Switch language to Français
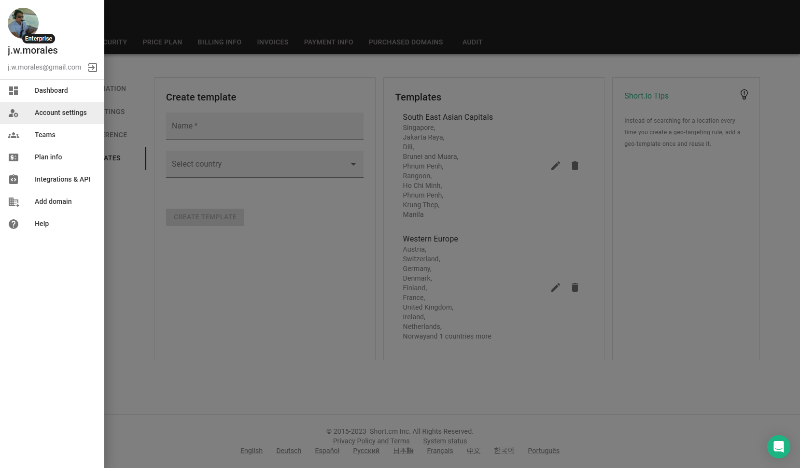The height and width of the screenshot is (468, 800). (x=440, y=451)
